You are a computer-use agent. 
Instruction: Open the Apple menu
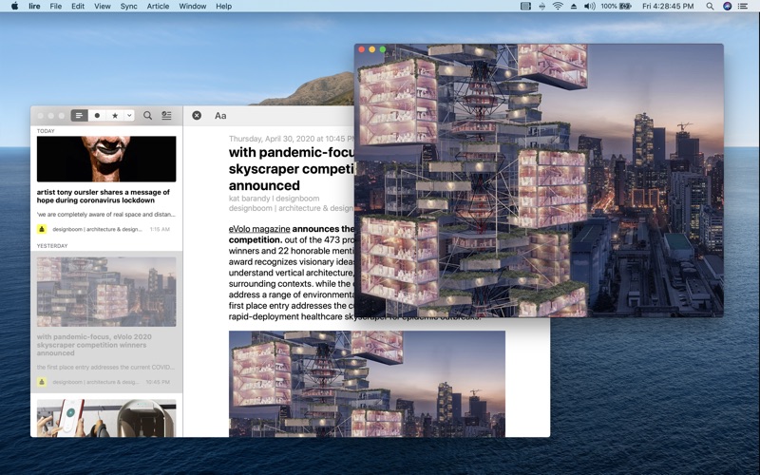(x=14, y=6)
